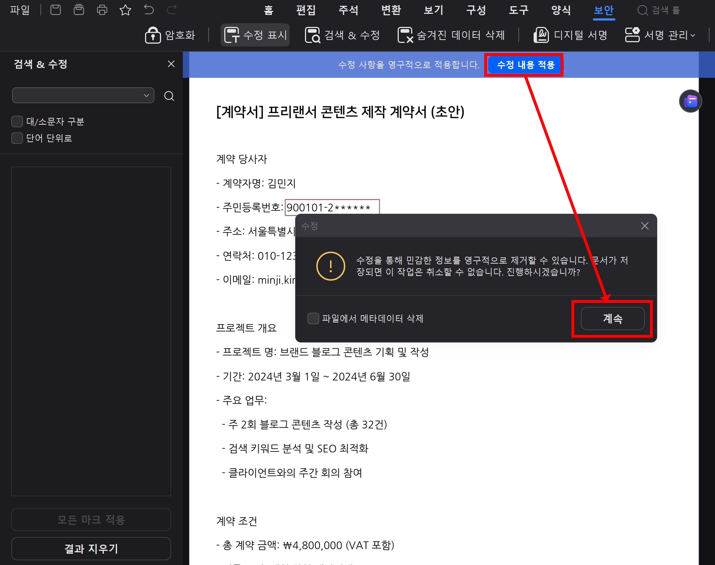Click the Save-all stacked document icon

(79, 10)
